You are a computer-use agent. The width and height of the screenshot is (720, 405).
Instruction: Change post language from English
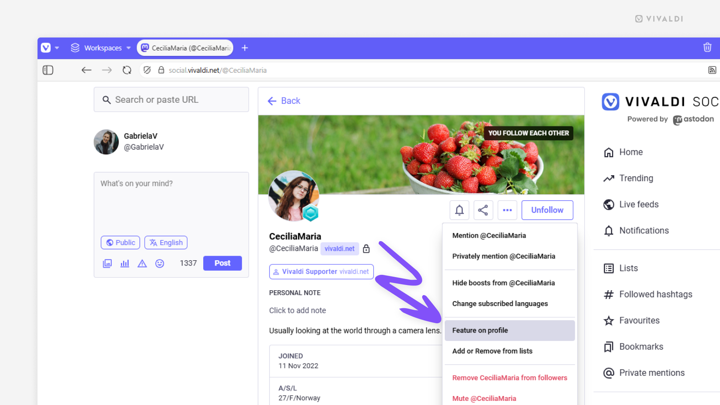click(166, 243)
